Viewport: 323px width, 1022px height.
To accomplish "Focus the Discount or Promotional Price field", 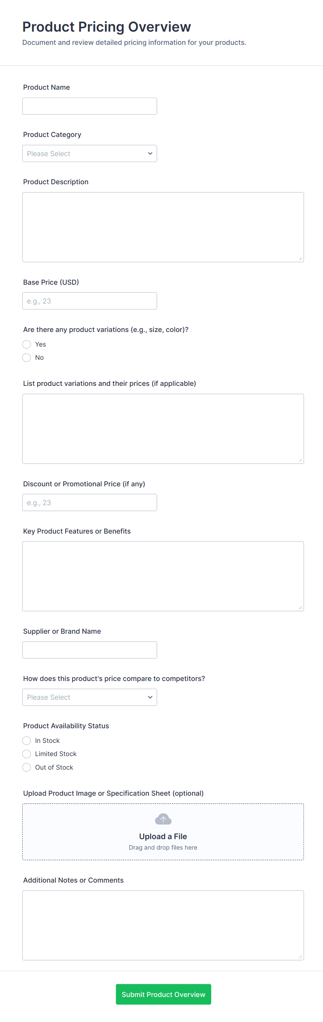I will [x=90, y=502].
